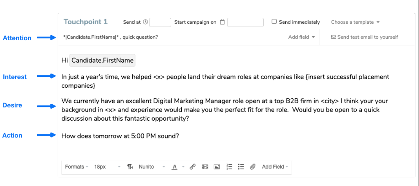Click the calendar icon beside Start campaign on
Screen dimensions: 419x186
[222, 22]
